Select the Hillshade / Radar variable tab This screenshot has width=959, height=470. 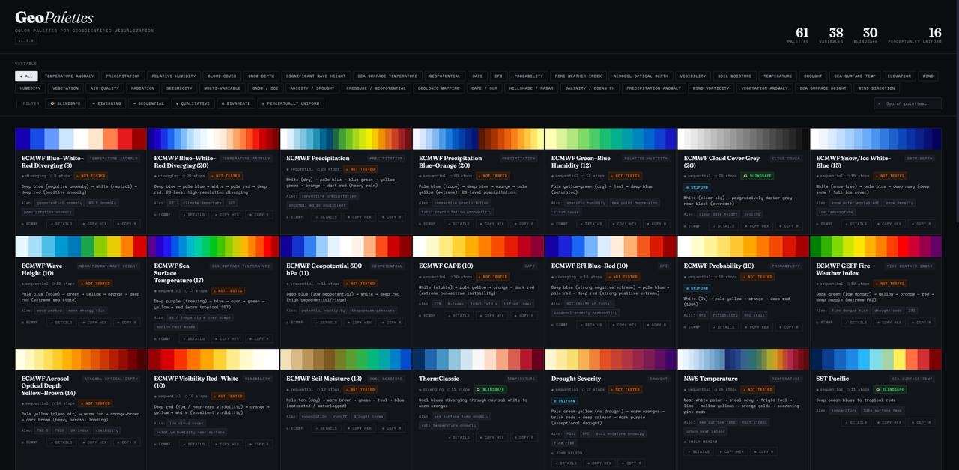pos(531,88)
